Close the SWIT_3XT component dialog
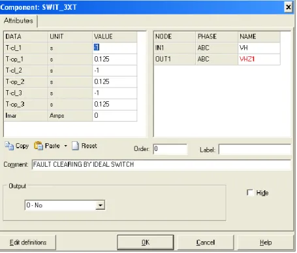The width and height of the screenshot is (297, 253). pyautogui.click(x=289, y=7)
